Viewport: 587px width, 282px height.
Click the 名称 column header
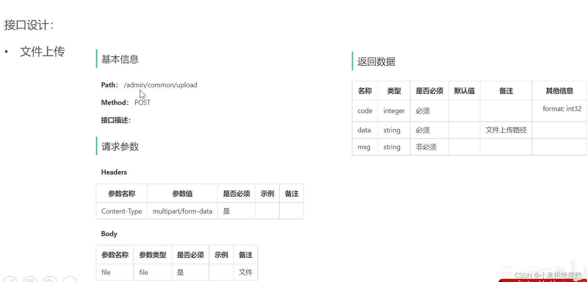365,91
